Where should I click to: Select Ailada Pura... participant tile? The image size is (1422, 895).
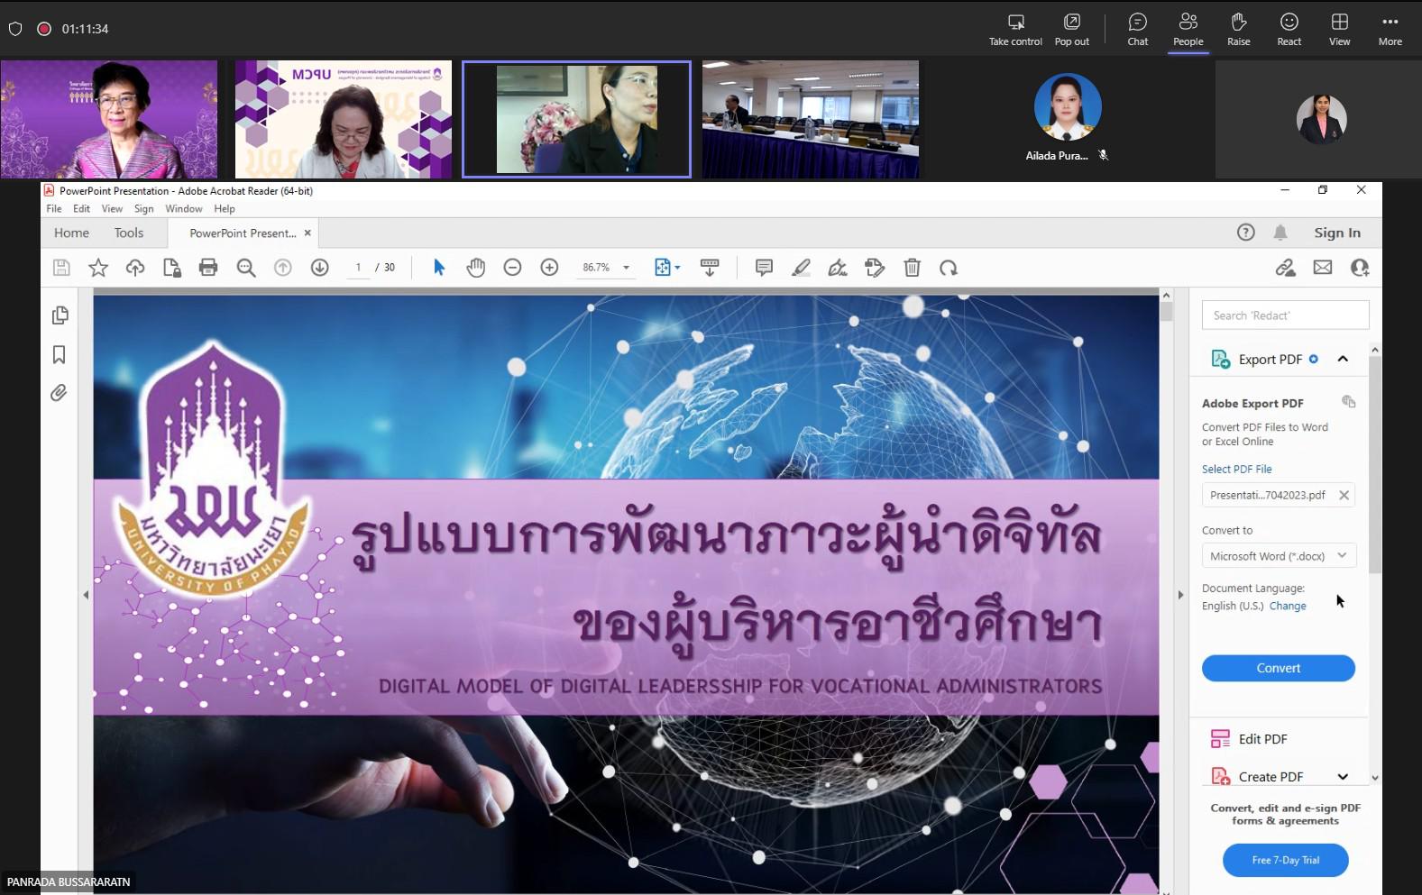pyautogui.click(x=1068, y=119)
